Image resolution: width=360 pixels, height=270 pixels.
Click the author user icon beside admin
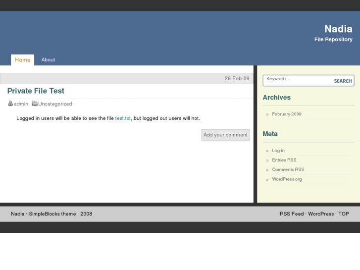coord(10,104)
